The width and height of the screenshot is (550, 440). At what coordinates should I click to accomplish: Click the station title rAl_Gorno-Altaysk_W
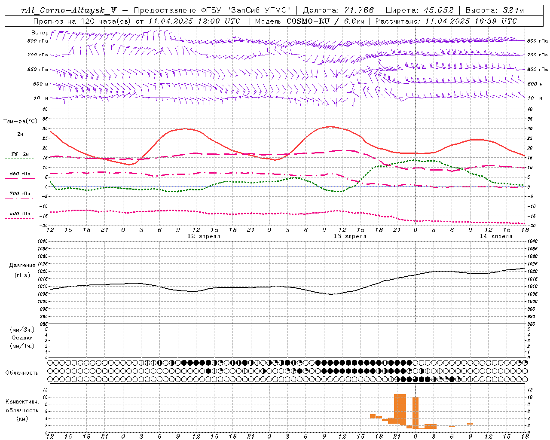69,10
